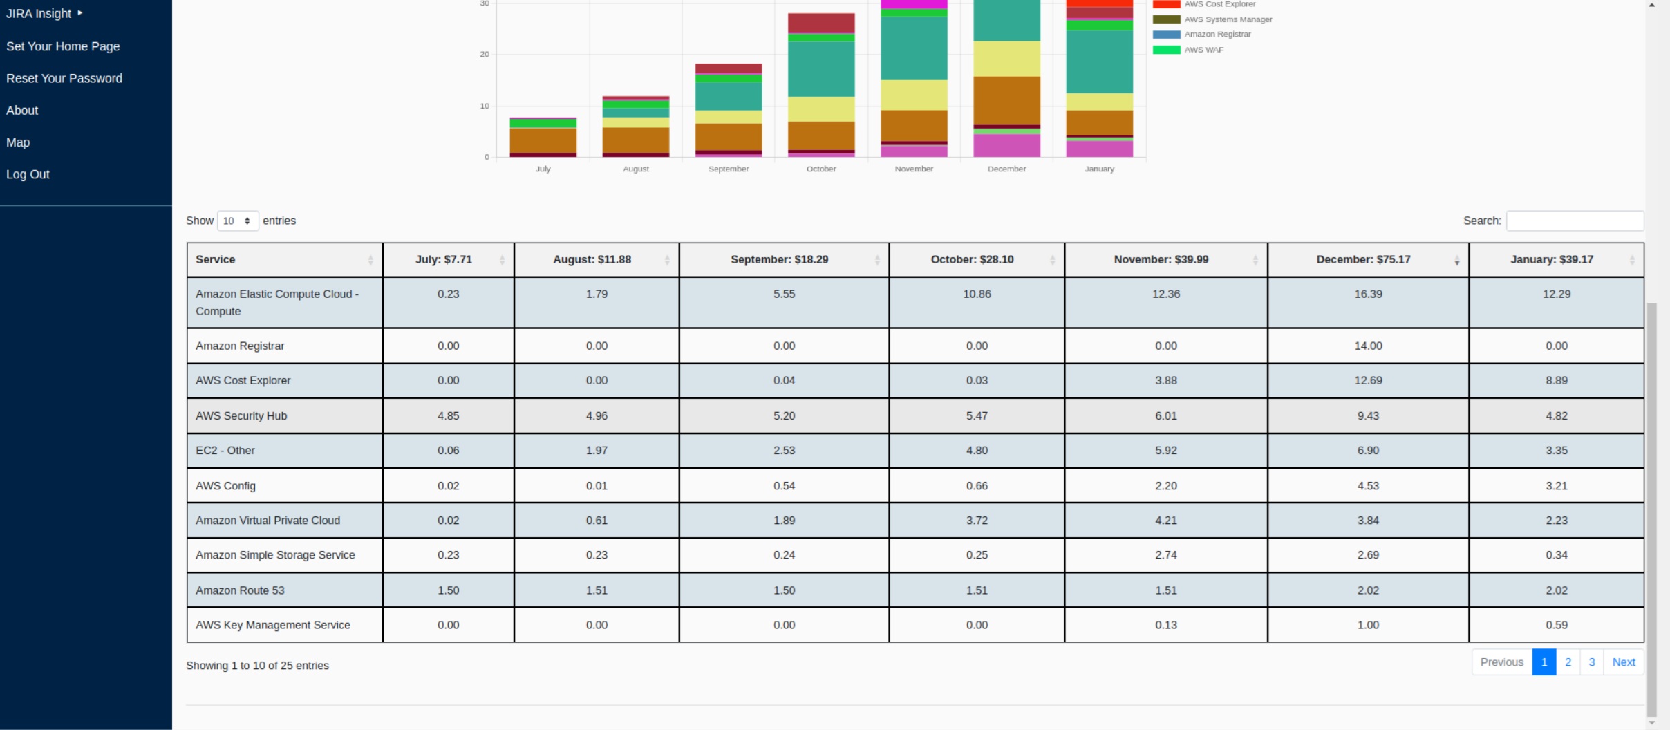Toggle the Amazon Registrar legend swatch

pos(1166,35)
